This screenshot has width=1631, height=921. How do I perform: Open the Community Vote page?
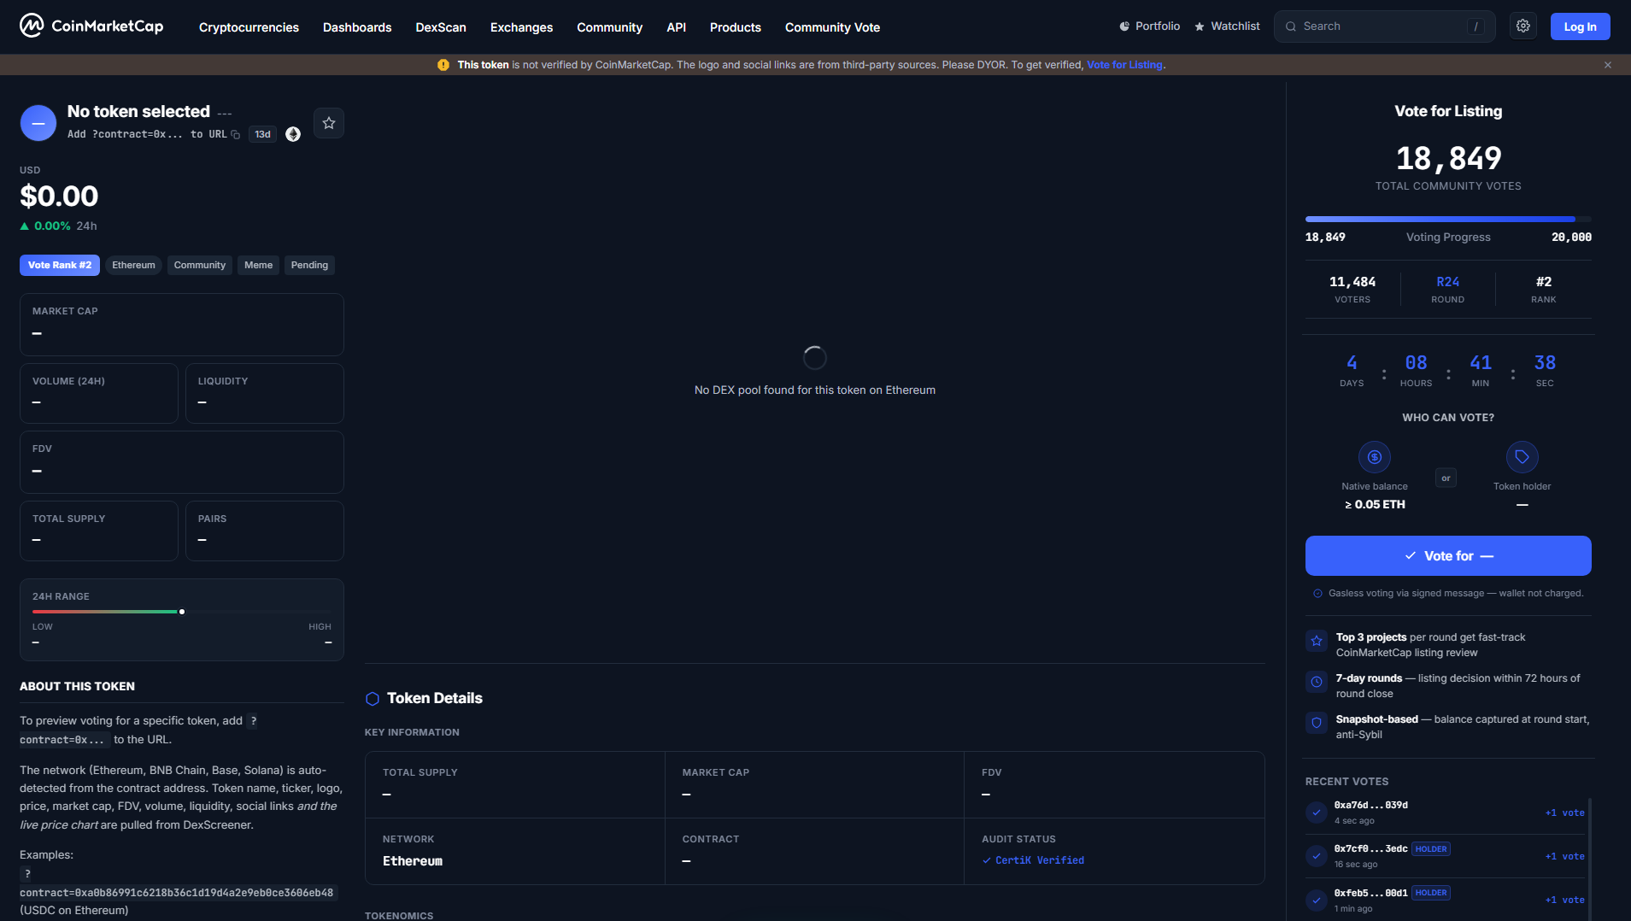(x=832, y=27)
